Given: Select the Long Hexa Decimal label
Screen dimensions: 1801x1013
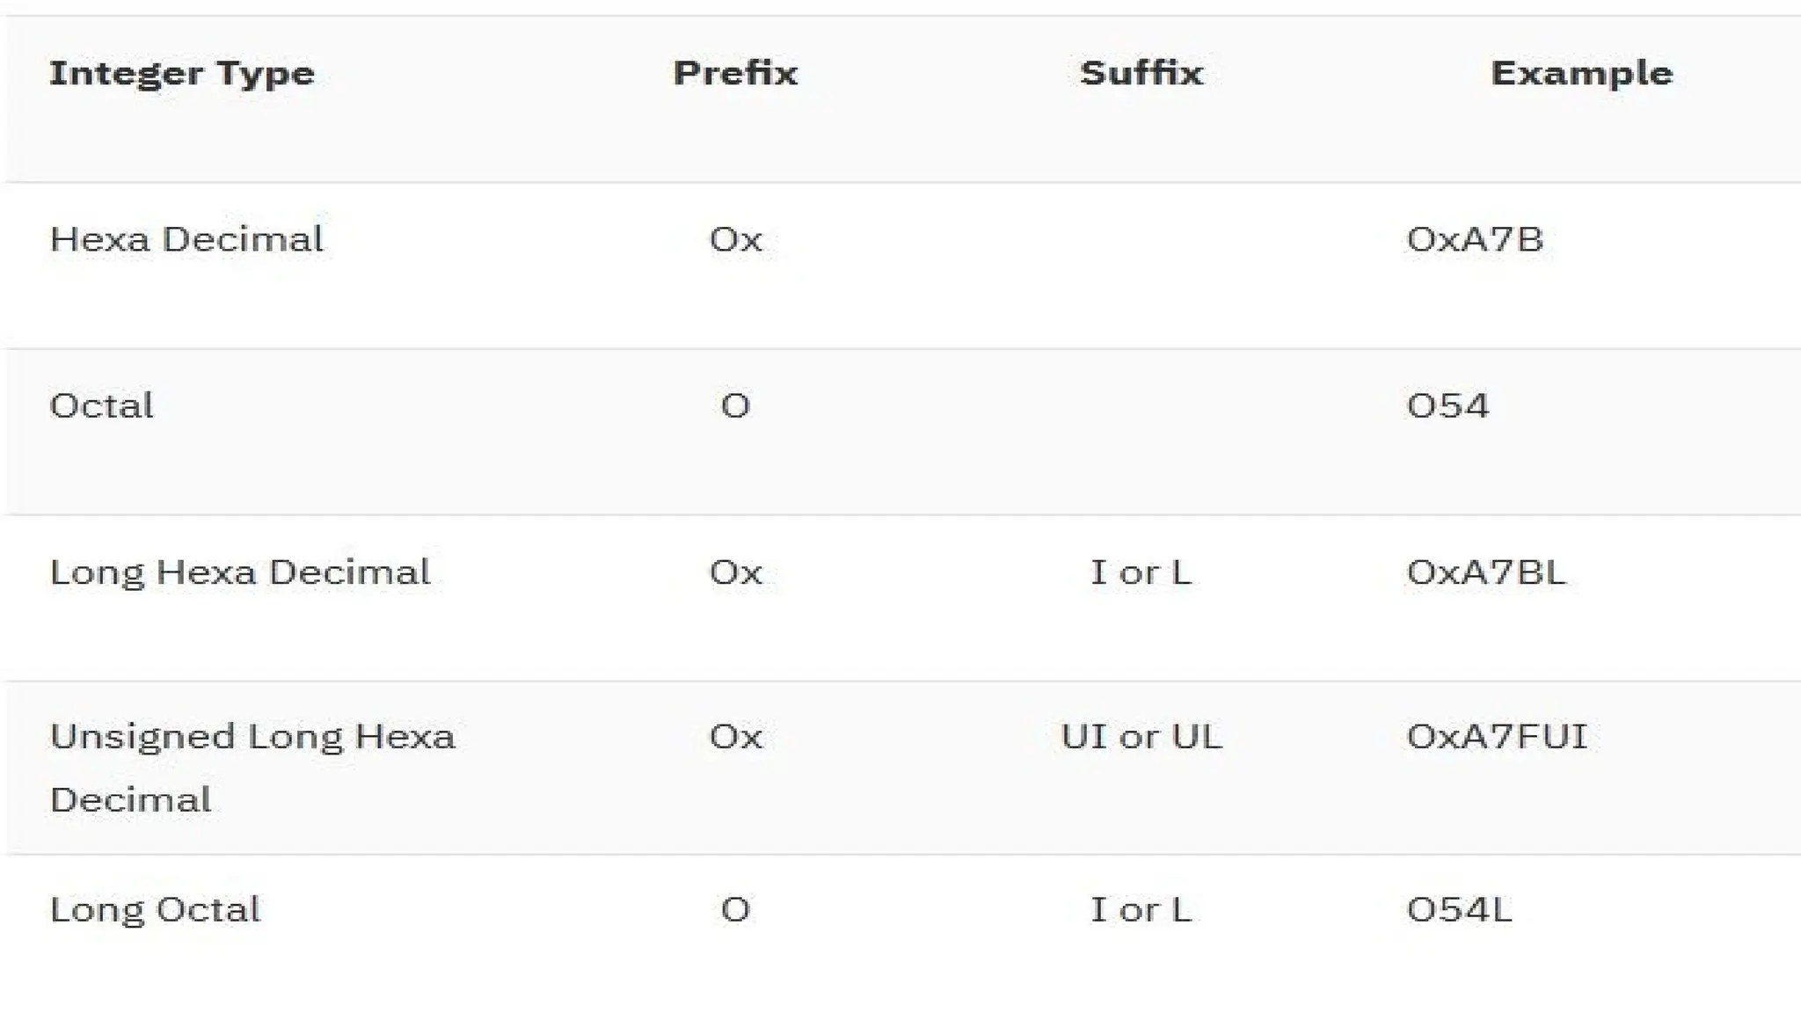Looking at the screenshot, I should click(239, 572).
